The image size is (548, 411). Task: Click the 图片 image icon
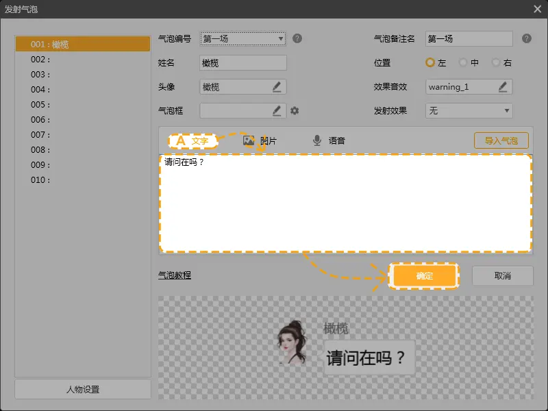pos(249,140)
